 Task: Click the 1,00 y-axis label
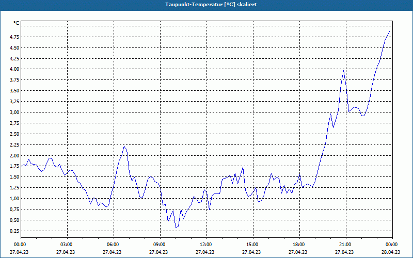(14, 199)
